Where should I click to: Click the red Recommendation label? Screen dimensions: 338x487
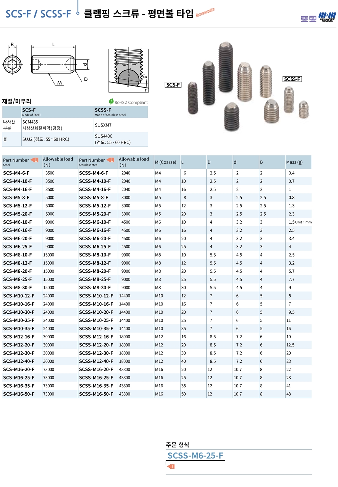(205, 13)
